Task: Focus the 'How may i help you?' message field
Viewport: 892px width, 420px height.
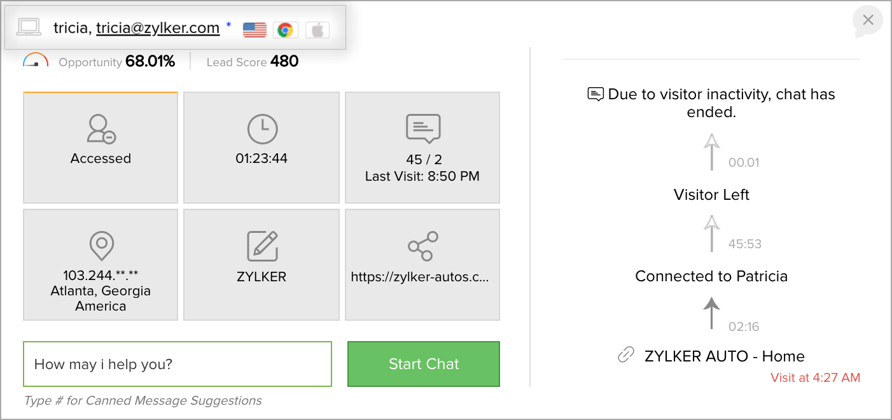Action: click(x=178, y=364)
